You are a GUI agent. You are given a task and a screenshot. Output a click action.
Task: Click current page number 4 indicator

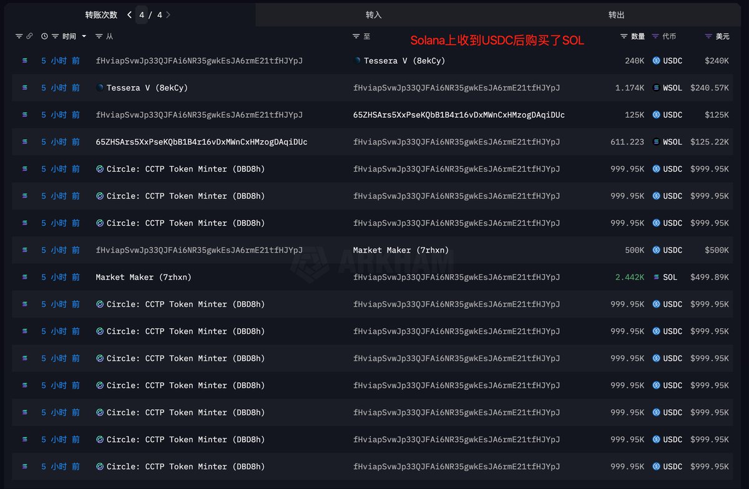pyautogui.click(x=142, y=14)
